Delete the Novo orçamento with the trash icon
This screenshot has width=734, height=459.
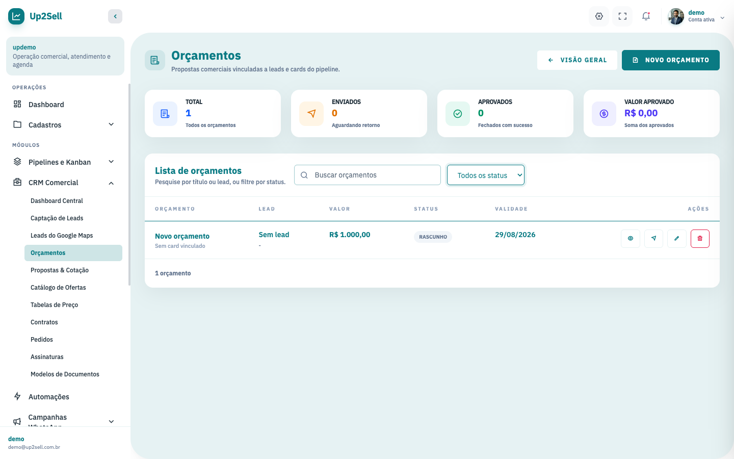(x=700, y=238)
